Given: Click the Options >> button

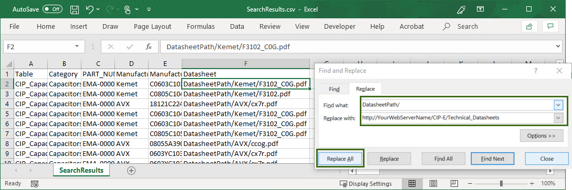Looking at the screenshot, I should (542, 136).
